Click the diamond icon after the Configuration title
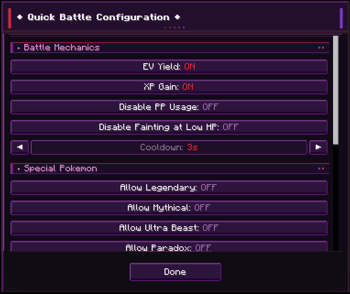 (x=177, y=17)
